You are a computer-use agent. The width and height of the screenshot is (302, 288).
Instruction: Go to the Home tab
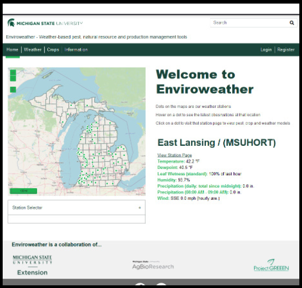tap(13, 50)
